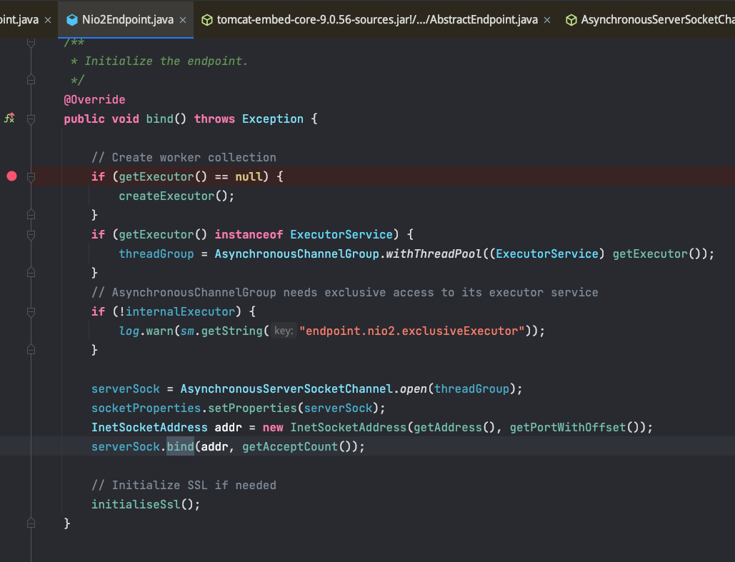Click the key: parameter hint
Image resolution: width=735 pixels, height=562 pixels.
coord(284,331)
